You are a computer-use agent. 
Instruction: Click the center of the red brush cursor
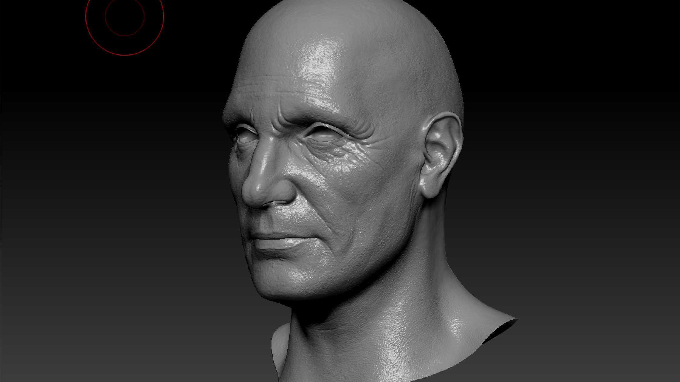tap(125, 16)
